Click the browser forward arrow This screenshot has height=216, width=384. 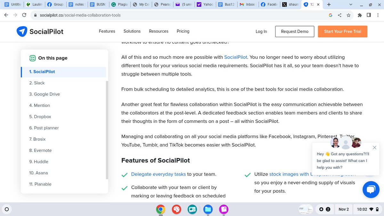15,15
